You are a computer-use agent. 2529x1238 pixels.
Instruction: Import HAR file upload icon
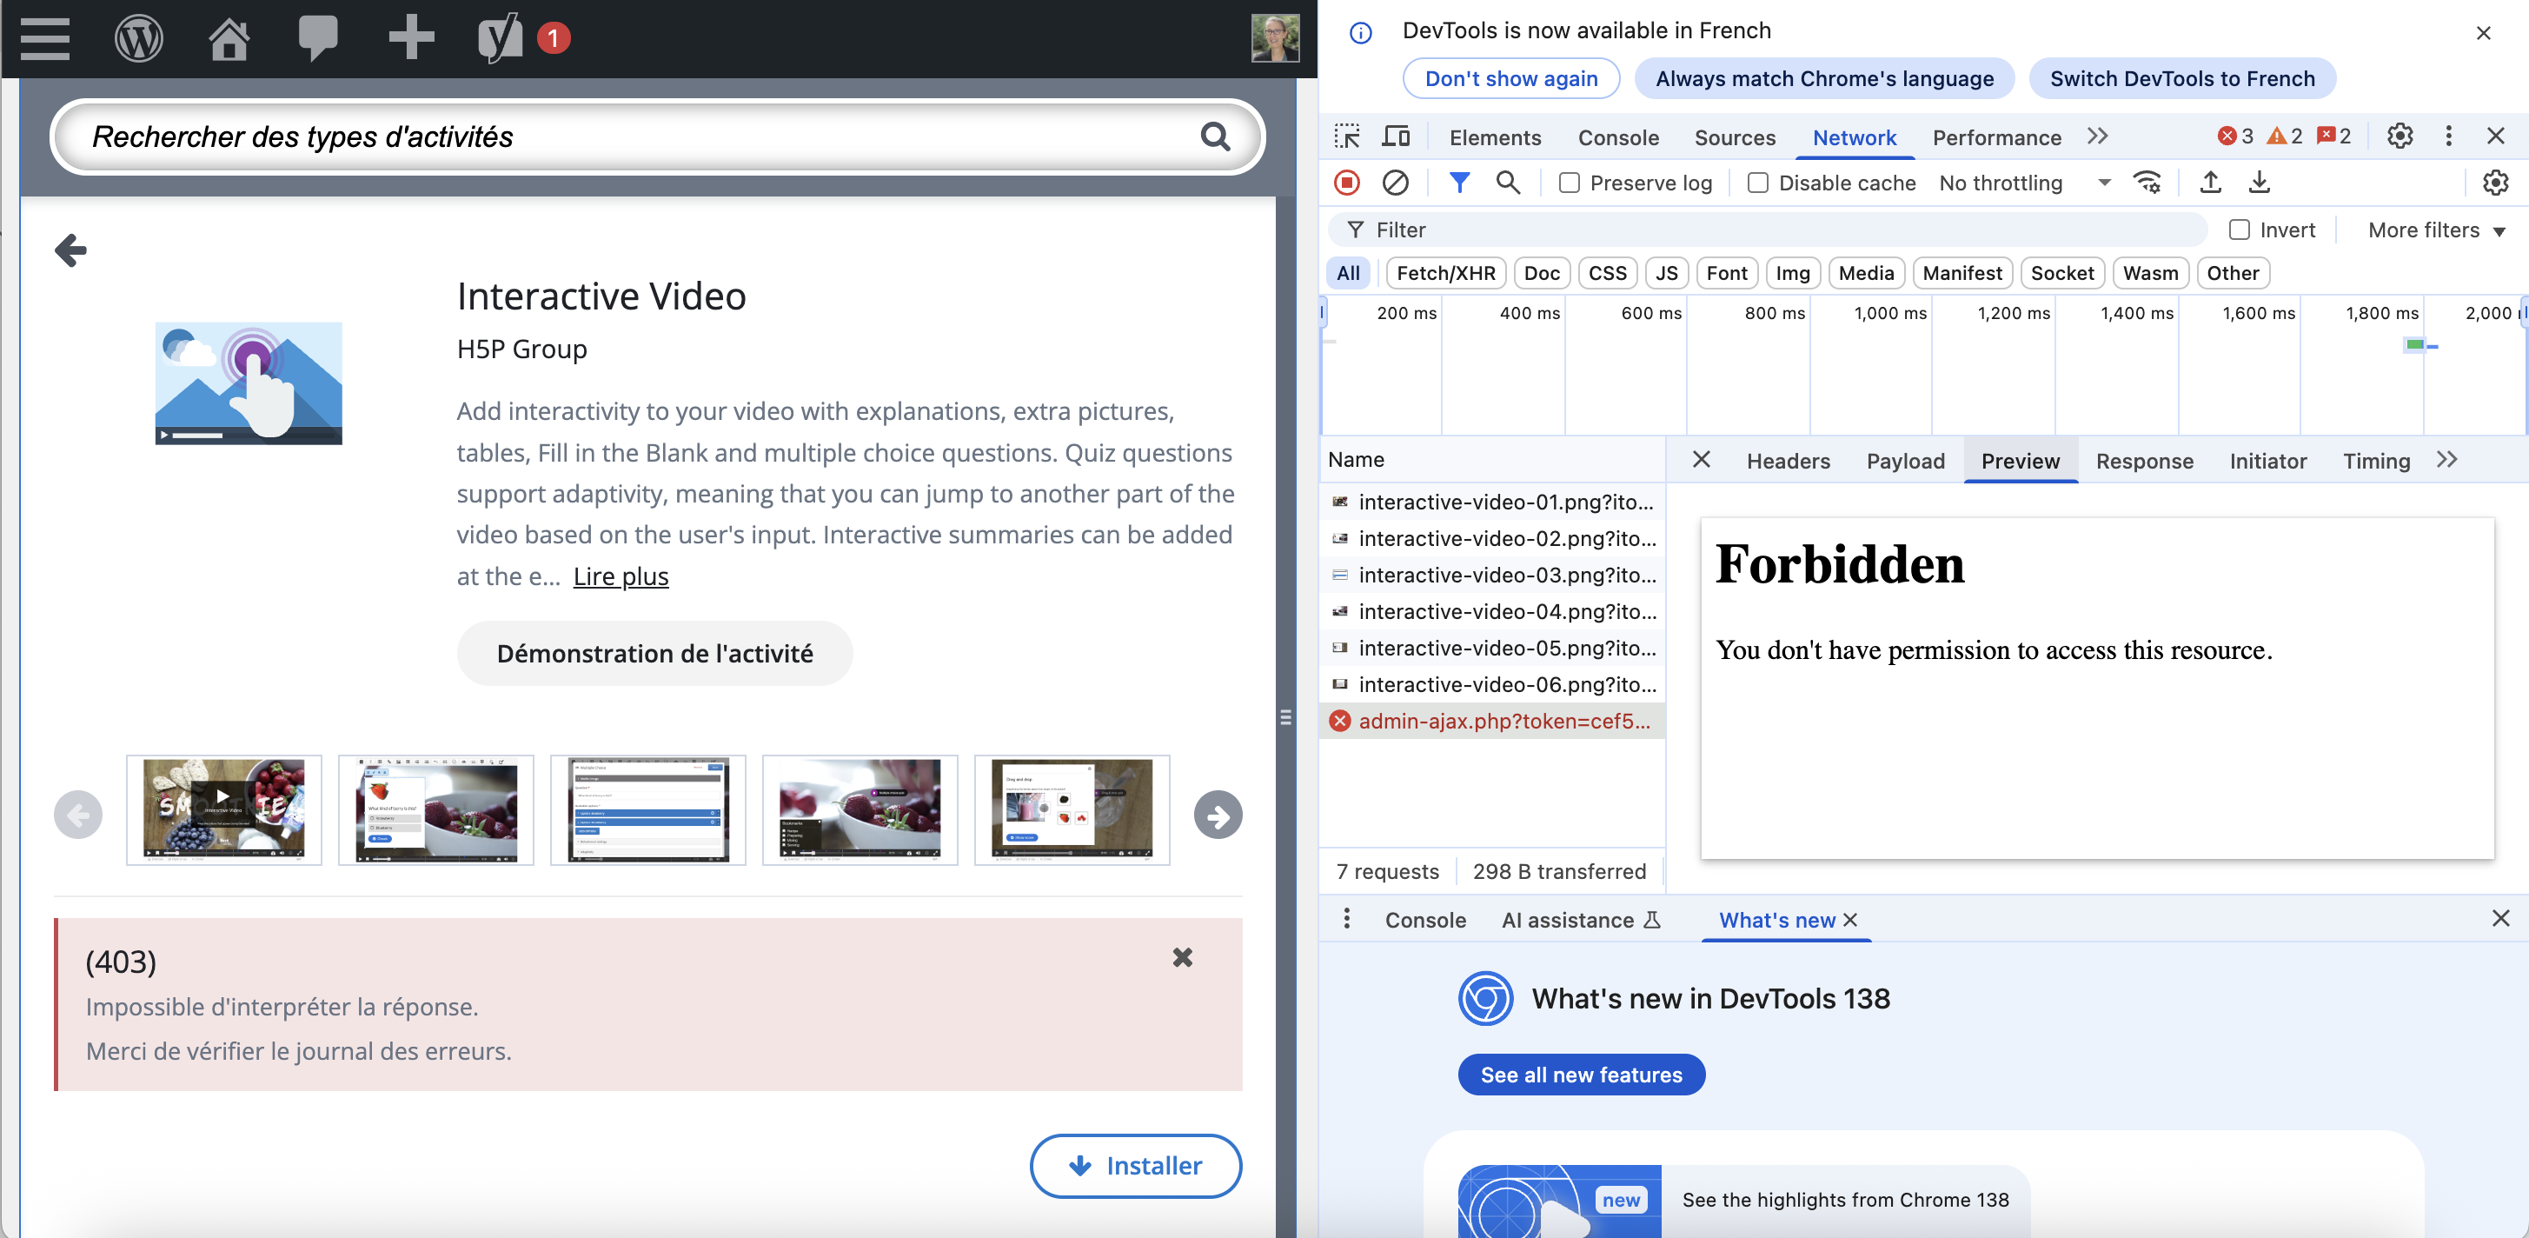click(2210, 183)
